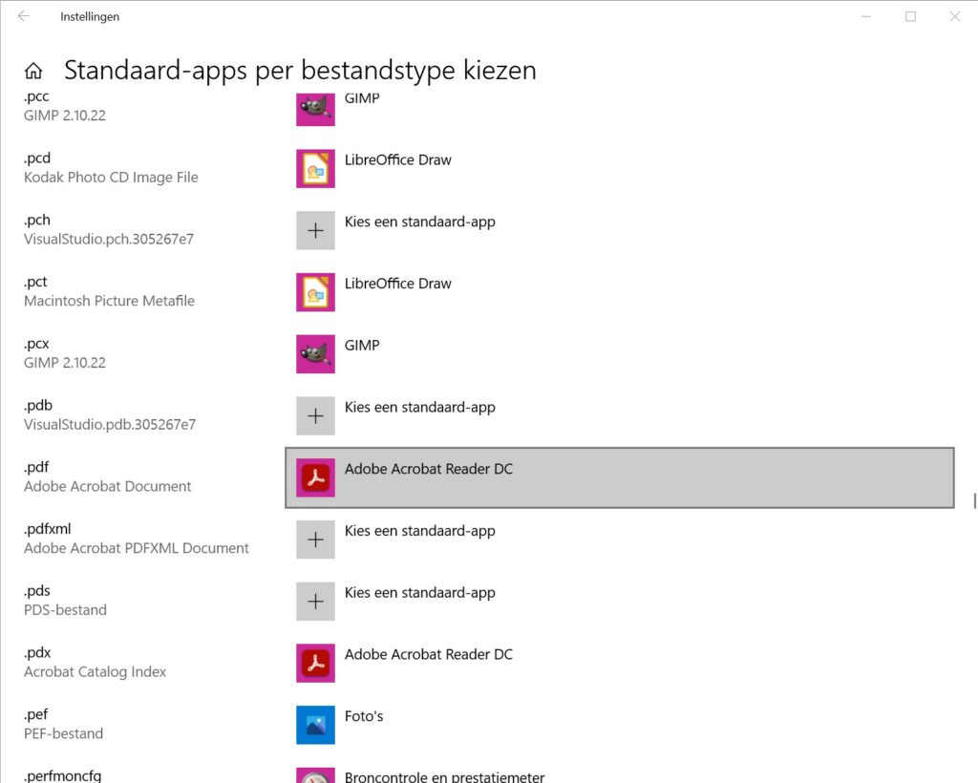Click the .pcx extension label

36,344
